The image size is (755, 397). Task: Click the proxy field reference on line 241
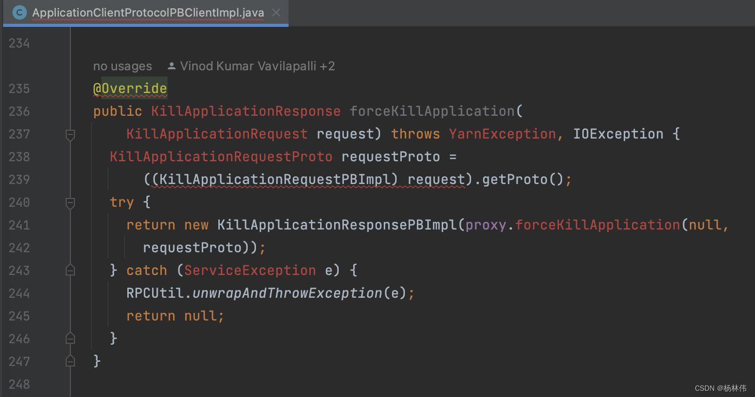click(x=486, y=225)
